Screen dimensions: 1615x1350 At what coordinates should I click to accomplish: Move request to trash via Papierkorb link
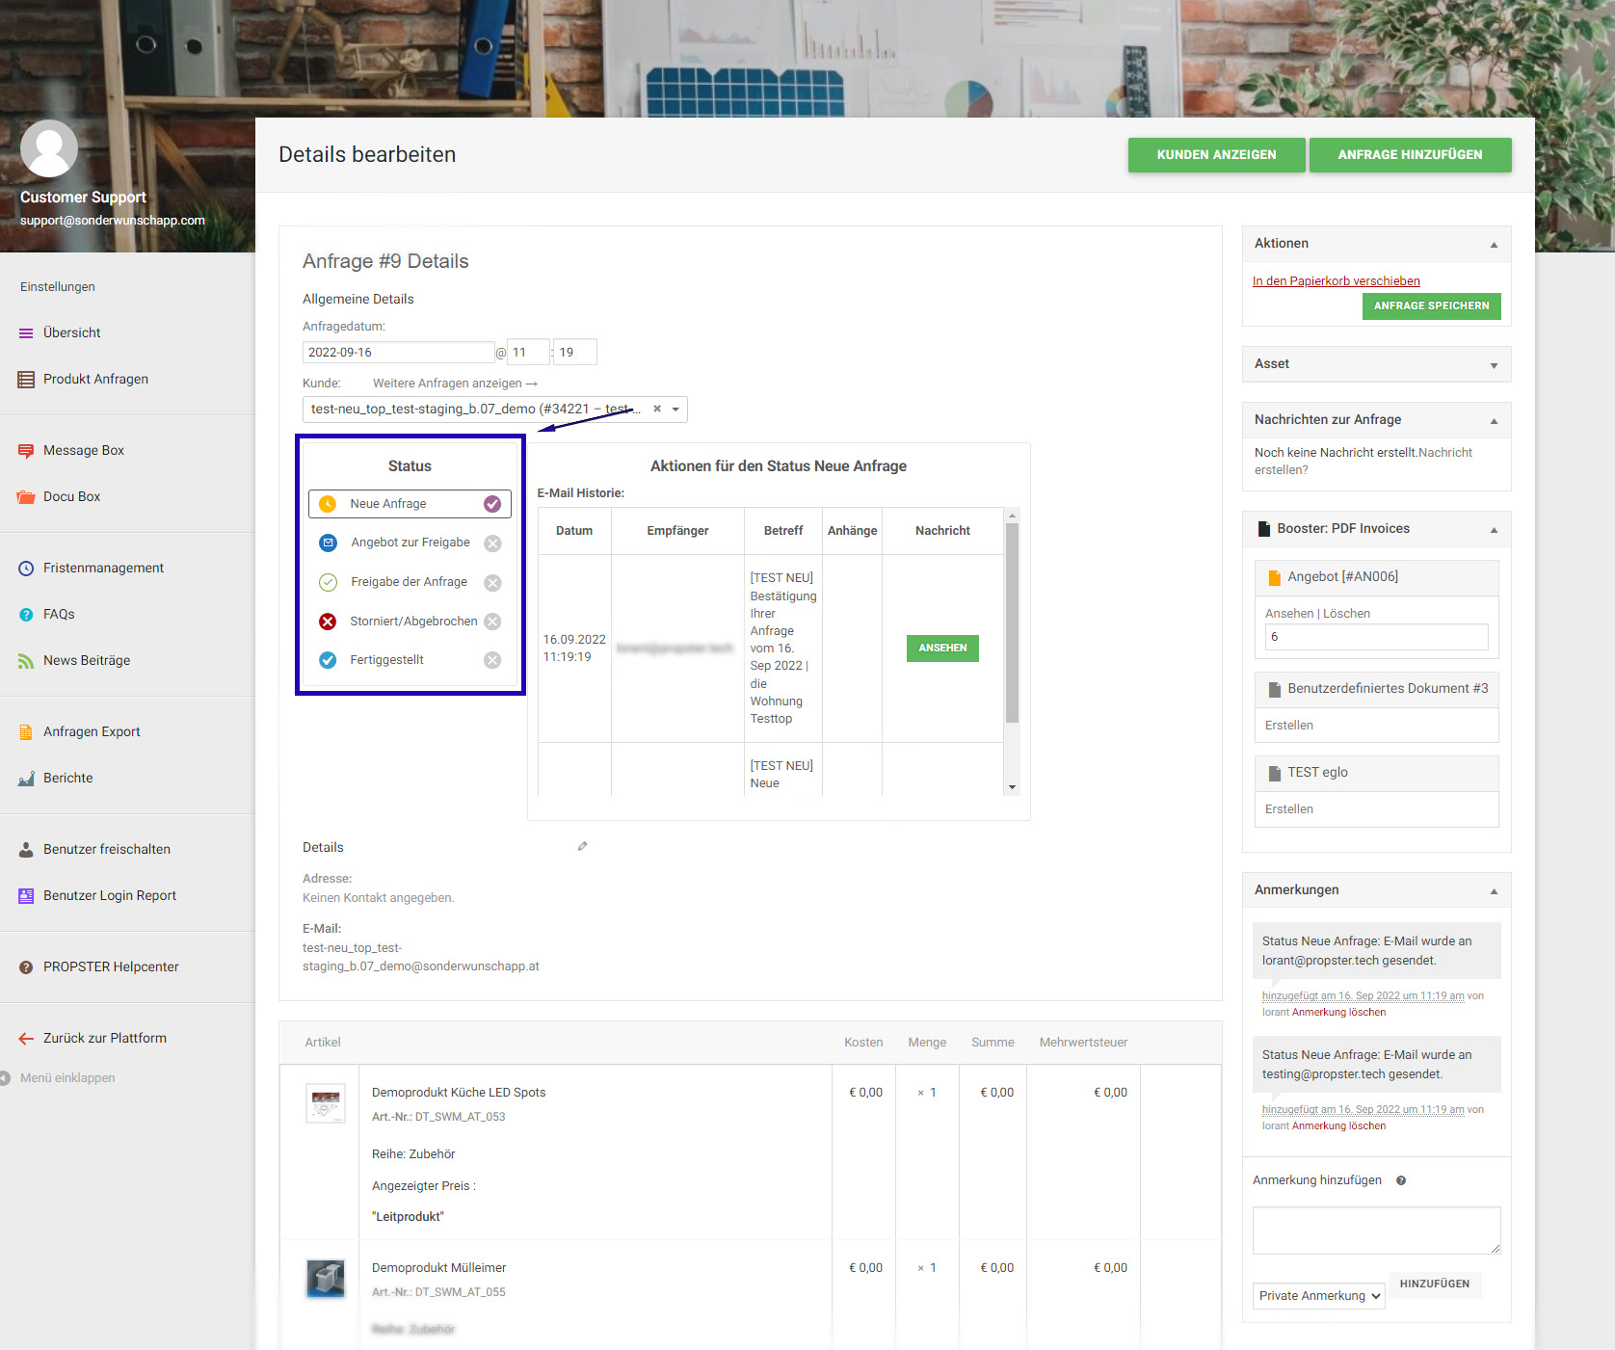coord(1336,281)
